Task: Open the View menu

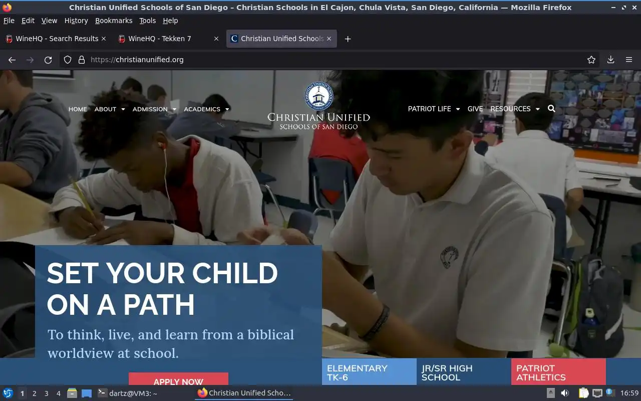Action: pyautogui.click(x=49, y=21)
